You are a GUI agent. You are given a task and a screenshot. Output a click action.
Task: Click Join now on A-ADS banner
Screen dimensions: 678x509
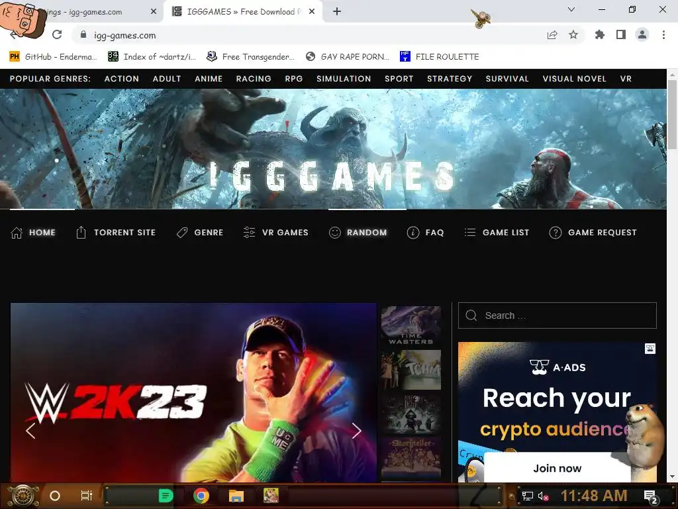tap(557, 469)
